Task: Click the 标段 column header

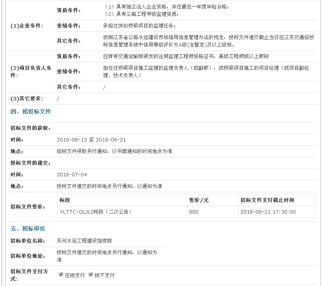Action: pyautogui.click(x=65, y=200)
